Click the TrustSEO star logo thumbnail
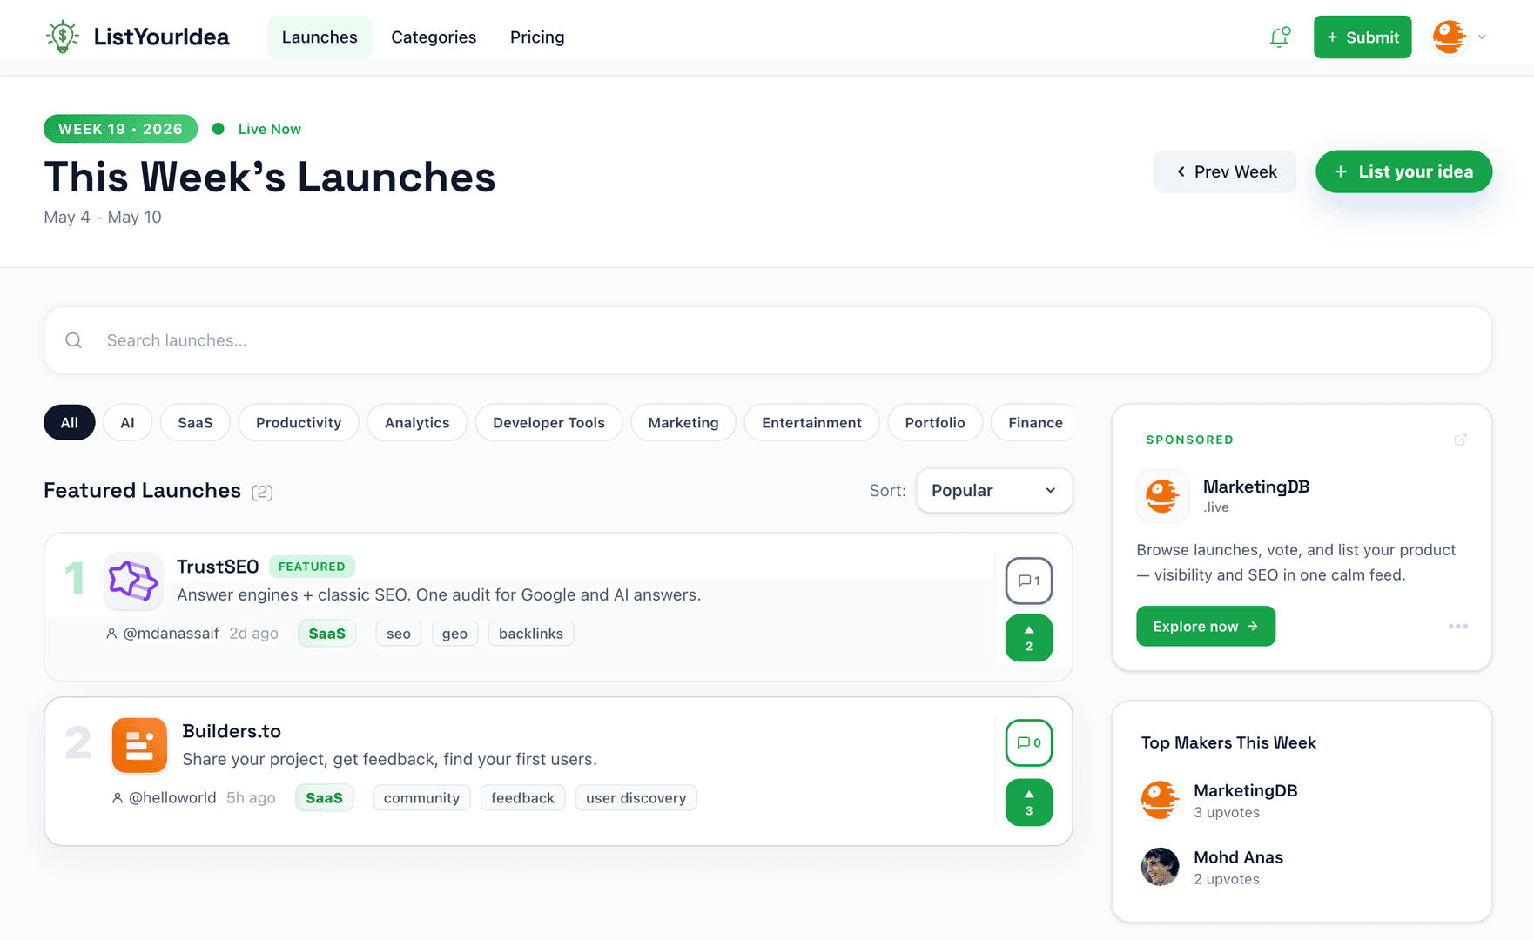The image size is (1534, 940). [x=133, y=581]
